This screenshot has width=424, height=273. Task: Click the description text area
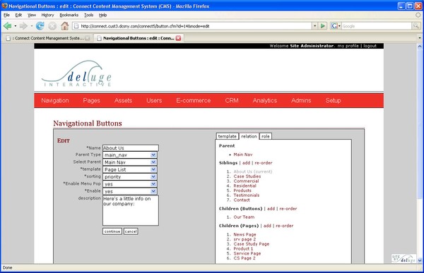pyautogui.click(x=131, y=210)
